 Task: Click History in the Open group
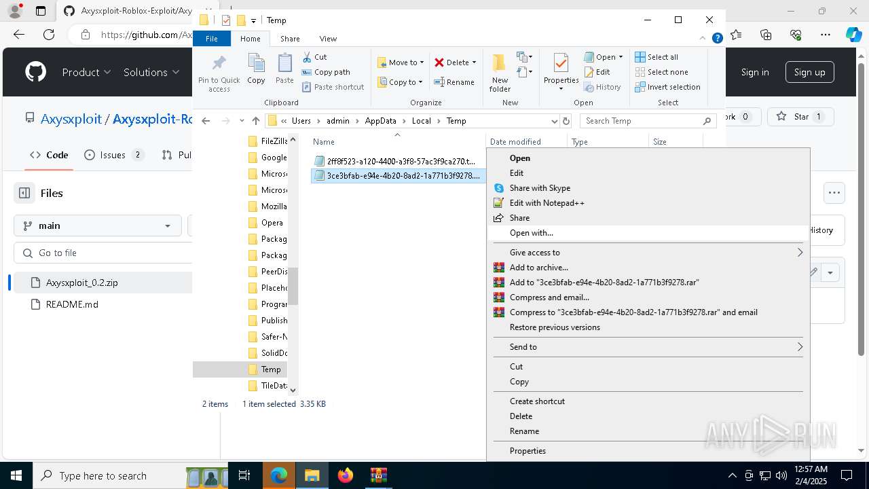(x=602, y=87)
